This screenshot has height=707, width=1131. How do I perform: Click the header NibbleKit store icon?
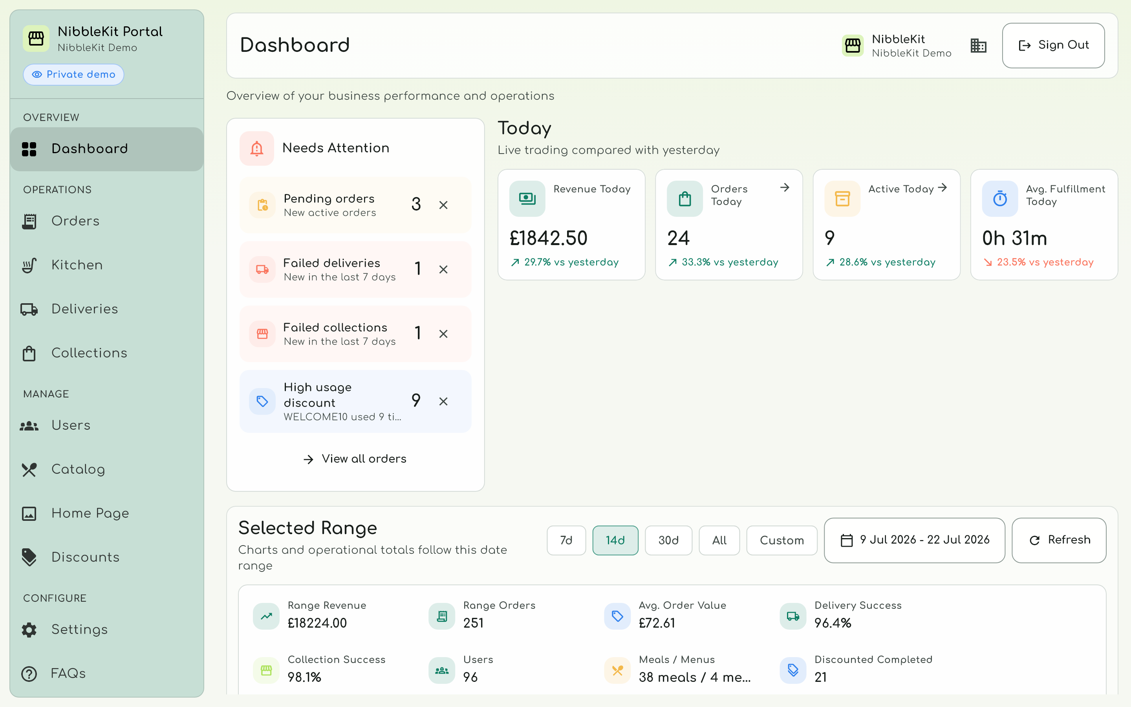[x=853, y=45]
